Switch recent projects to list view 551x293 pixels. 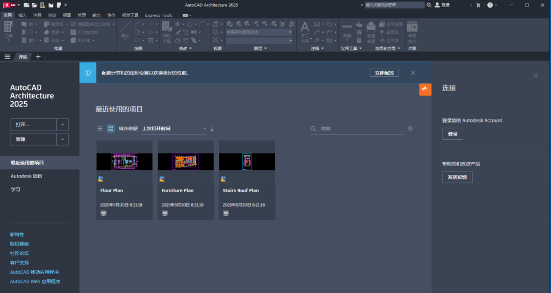coord(100,129)
